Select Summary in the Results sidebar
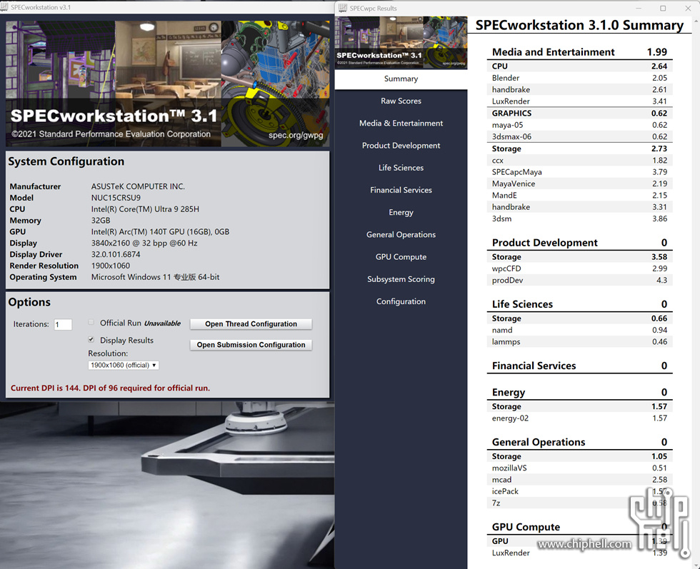 [401, 79]
